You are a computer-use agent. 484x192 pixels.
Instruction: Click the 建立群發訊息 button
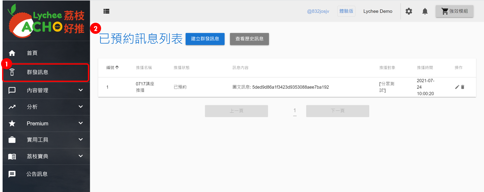205,39
